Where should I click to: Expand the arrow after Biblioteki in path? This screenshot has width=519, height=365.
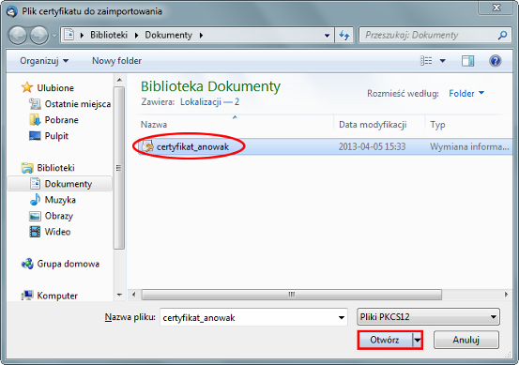136,35
